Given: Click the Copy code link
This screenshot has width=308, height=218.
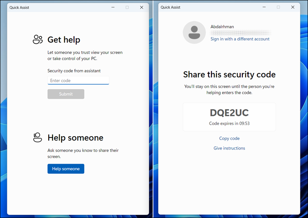Looking at the screenshot, I should (229, 138).
